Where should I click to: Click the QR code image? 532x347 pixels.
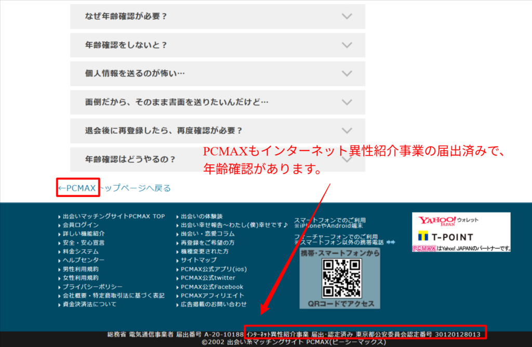(x=341, y=278)
